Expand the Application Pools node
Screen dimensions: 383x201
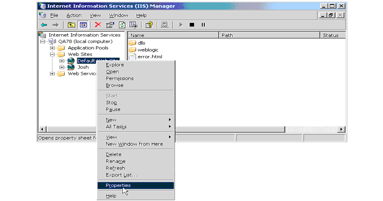pyautogui.click(x=52, y=48)
